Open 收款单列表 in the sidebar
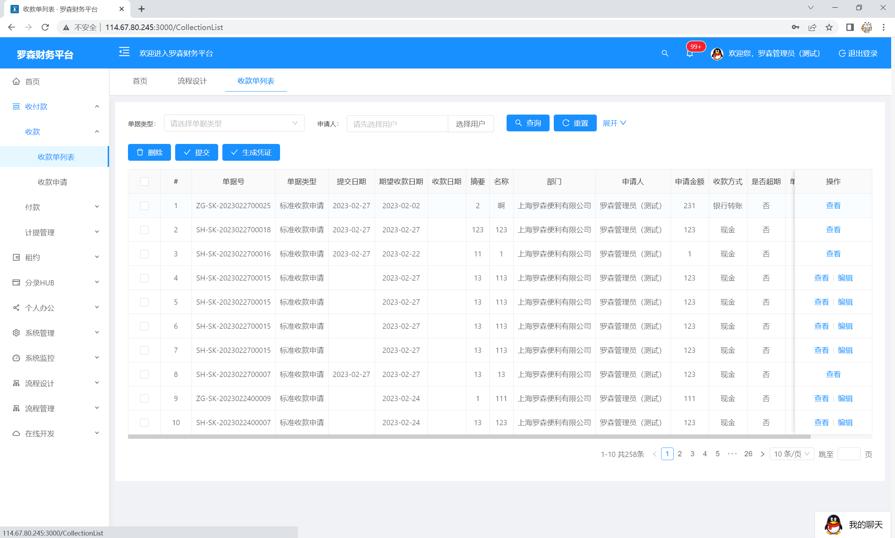Viewport: 895px width, 538px height. click(56, 157)
